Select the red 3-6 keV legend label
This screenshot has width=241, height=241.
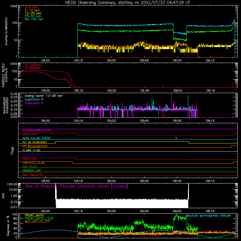point(31,7)
